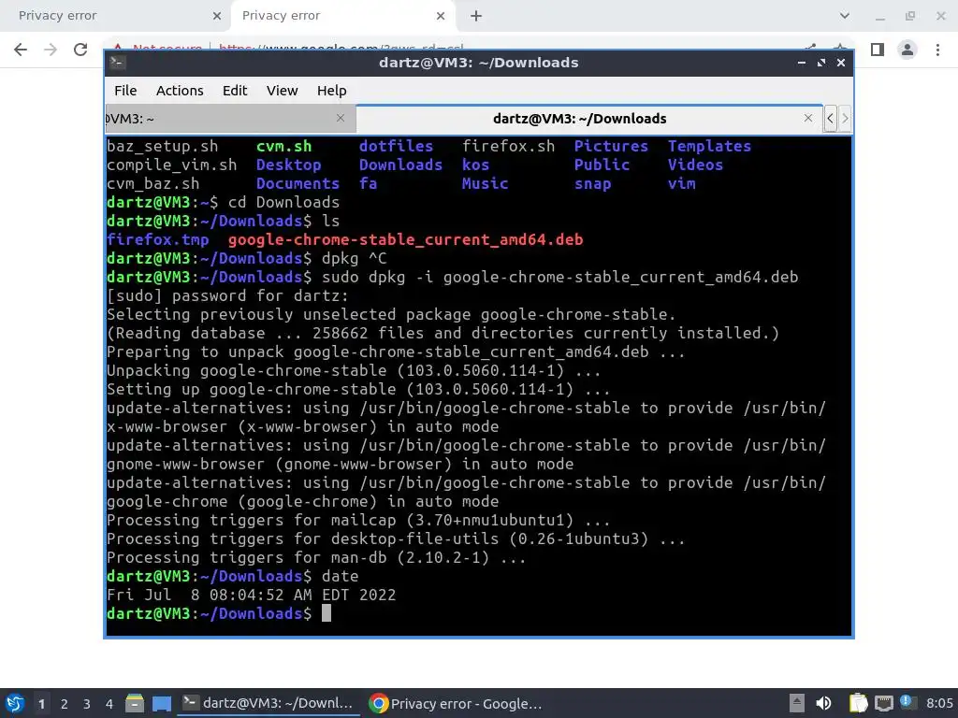This screenshot has height=718, width=958.
Task: Click Templates directory name in terminal
Action: [709, 146]
